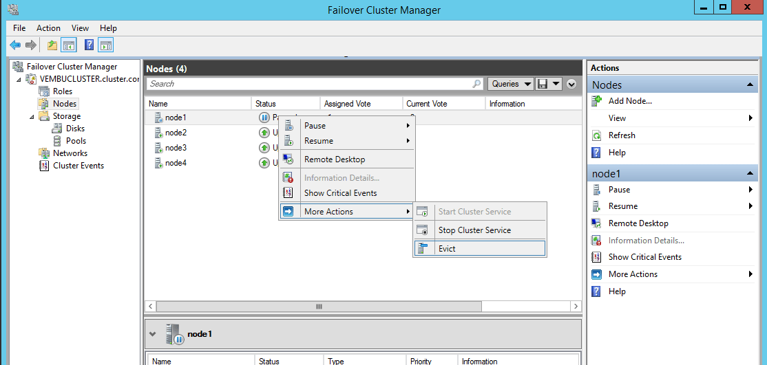The image size is (767, 365).
Task: Select Show Critical Events in context menu
Action: pos(347,193)
